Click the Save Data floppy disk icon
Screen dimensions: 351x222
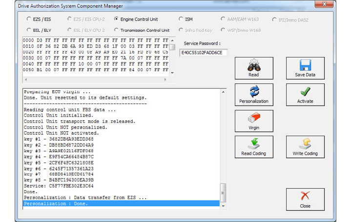[305, 66]
